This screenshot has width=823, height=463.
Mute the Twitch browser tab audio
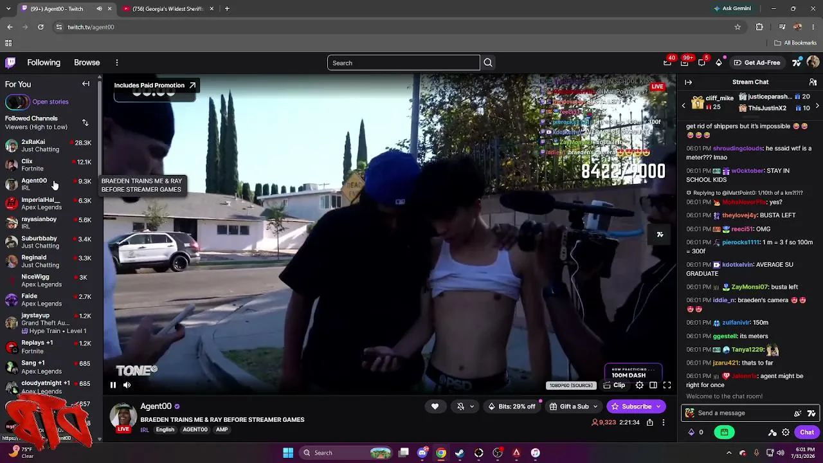(x=99, y=8)
